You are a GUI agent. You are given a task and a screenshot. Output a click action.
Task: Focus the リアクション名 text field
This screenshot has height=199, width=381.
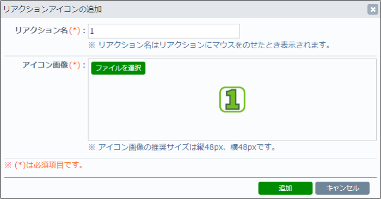pyautogui.click(x=164, y=31)
